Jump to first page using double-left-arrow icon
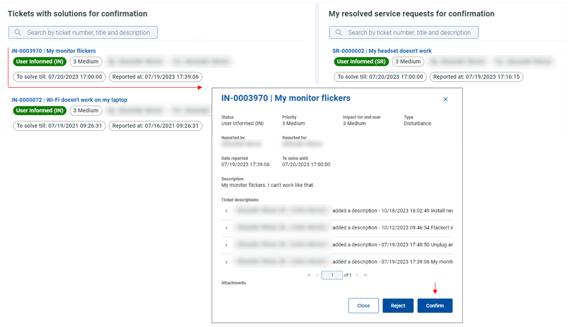 tap(309, 275)
